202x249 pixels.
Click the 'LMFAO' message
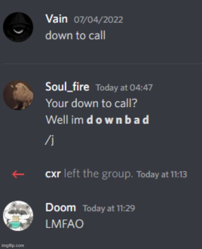click(65, 224)
